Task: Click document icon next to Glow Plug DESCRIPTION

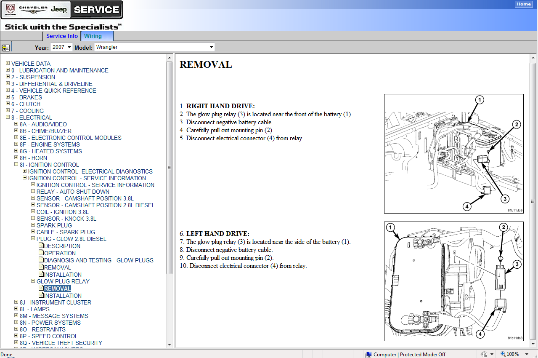Action: click(41, 246)
